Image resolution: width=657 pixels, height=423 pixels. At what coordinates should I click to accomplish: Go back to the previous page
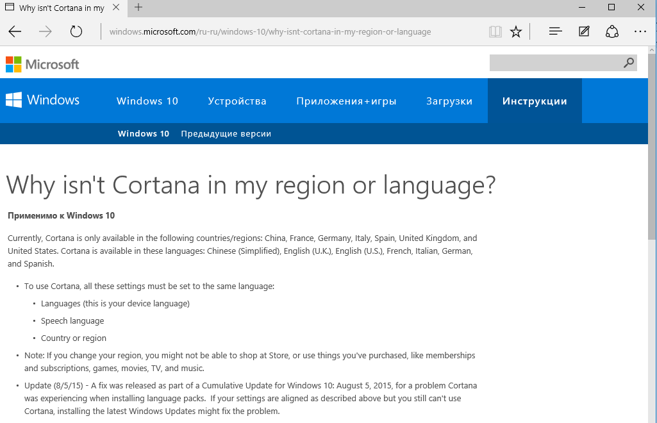[15, 31]
